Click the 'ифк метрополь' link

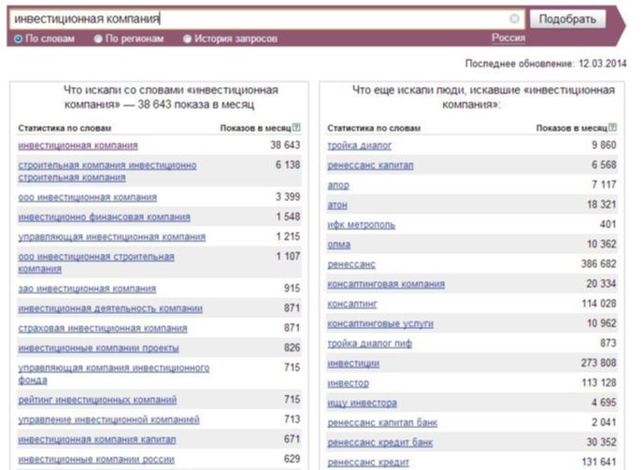click(x=361, y=225)
